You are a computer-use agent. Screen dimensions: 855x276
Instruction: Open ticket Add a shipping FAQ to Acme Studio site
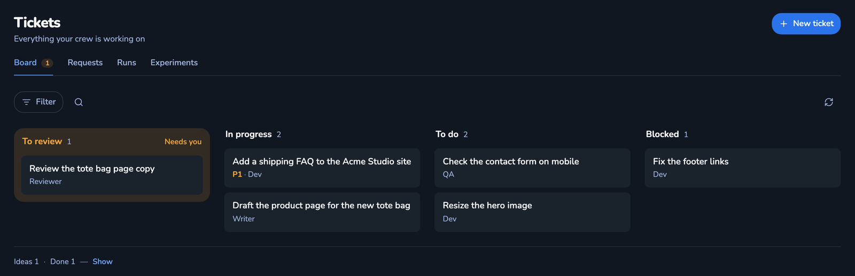pos(322,168)
